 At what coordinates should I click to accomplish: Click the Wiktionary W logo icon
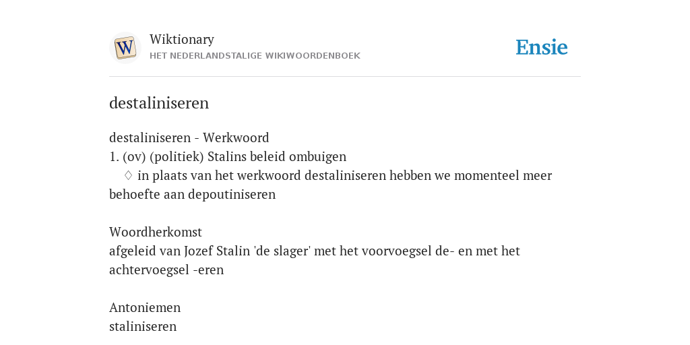(125, 48)
